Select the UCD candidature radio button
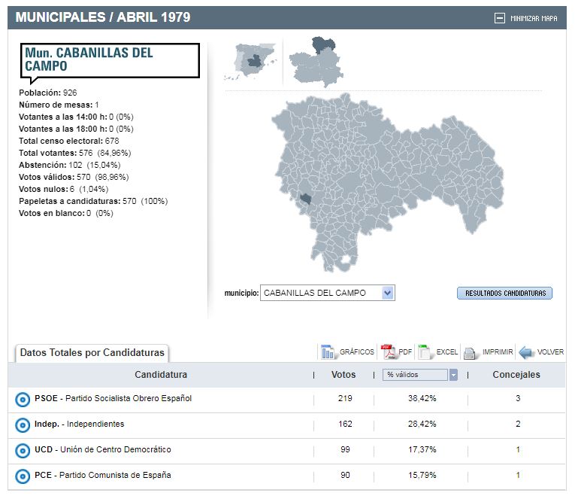This screenshot has width=575, height=502. [x=23, y=451]
